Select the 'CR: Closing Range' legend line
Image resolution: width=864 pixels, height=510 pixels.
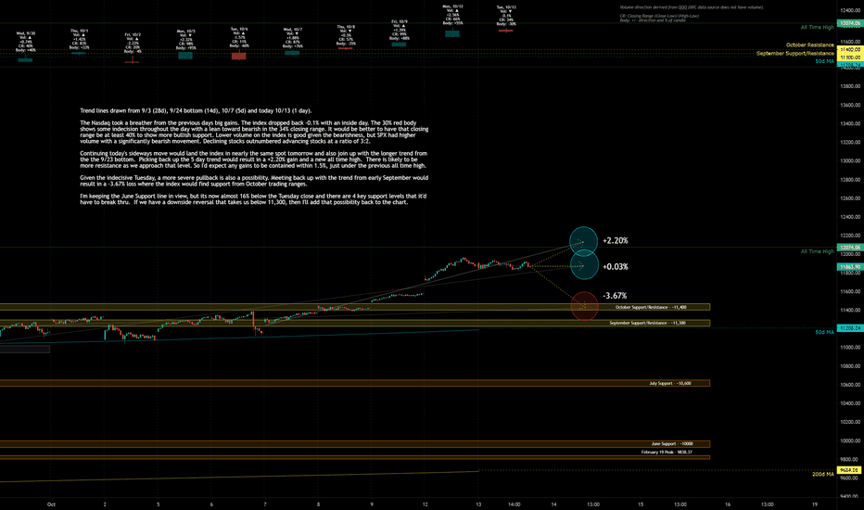[x=659, y=16]
